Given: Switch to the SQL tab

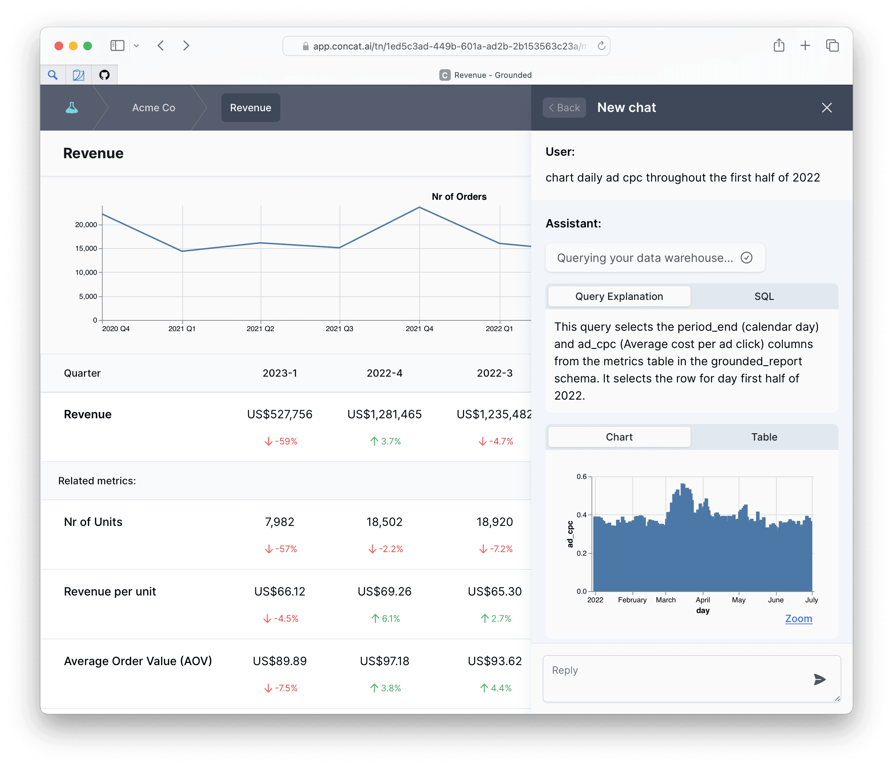Looking at the screenshot, I should (764, 296).
